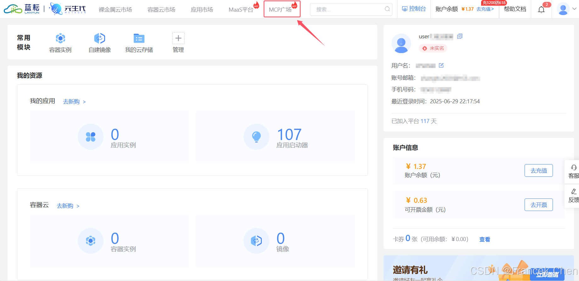Click the 查看 link for 卡券
The height and width of the screenshot is (281, 579).
(484, 240)
